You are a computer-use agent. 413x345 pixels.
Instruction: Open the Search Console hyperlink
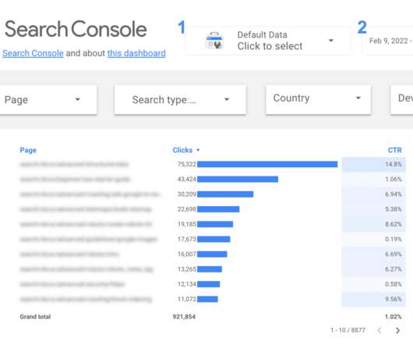33,53
